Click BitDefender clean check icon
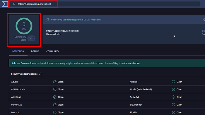This screenshot has height=115, width=205. pyautogui.click(x=173, y=105)
